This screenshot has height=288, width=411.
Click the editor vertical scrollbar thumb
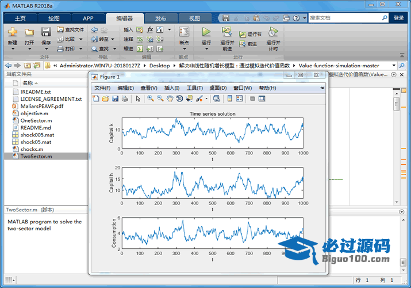pos(396,104)
